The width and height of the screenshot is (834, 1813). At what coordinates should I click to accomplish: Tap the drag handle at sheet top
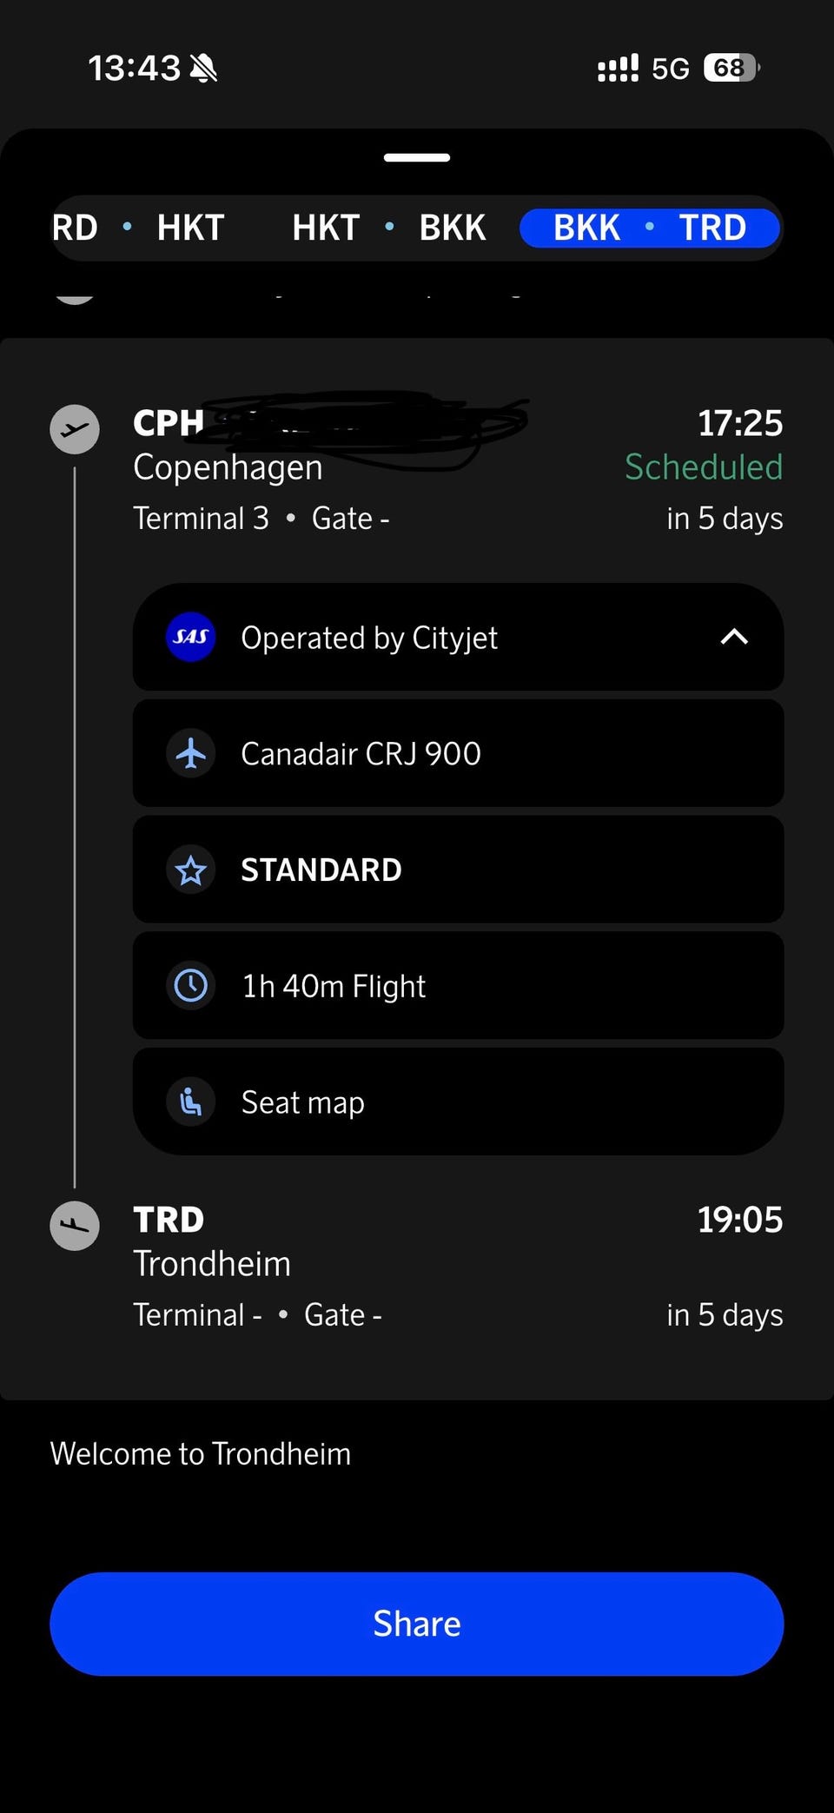(417, 157)
